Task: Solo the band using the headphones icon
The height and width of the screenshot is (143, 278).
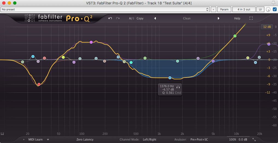Action: (178, 87)
